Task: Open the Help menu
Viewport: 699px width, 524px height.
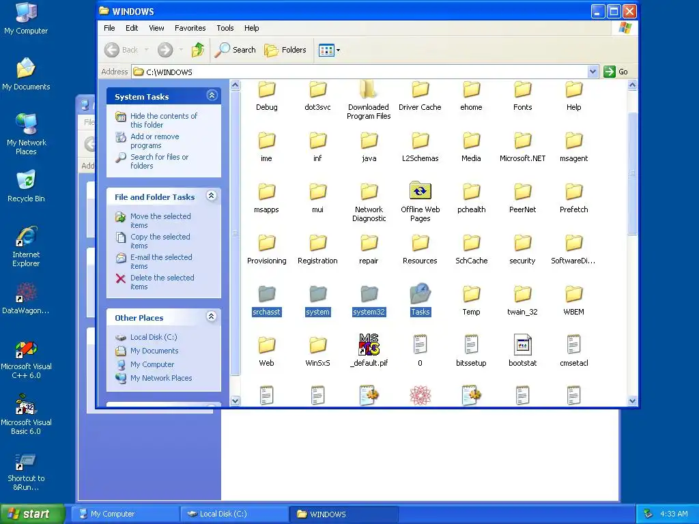Action: coord(251,28)
